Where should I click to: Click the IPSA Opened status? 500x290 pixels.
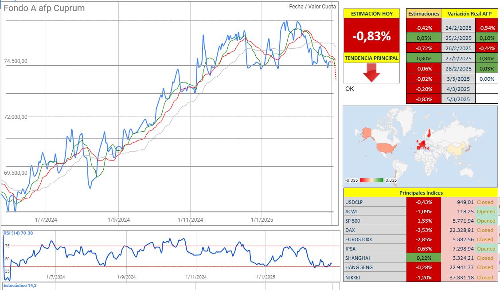486,248
